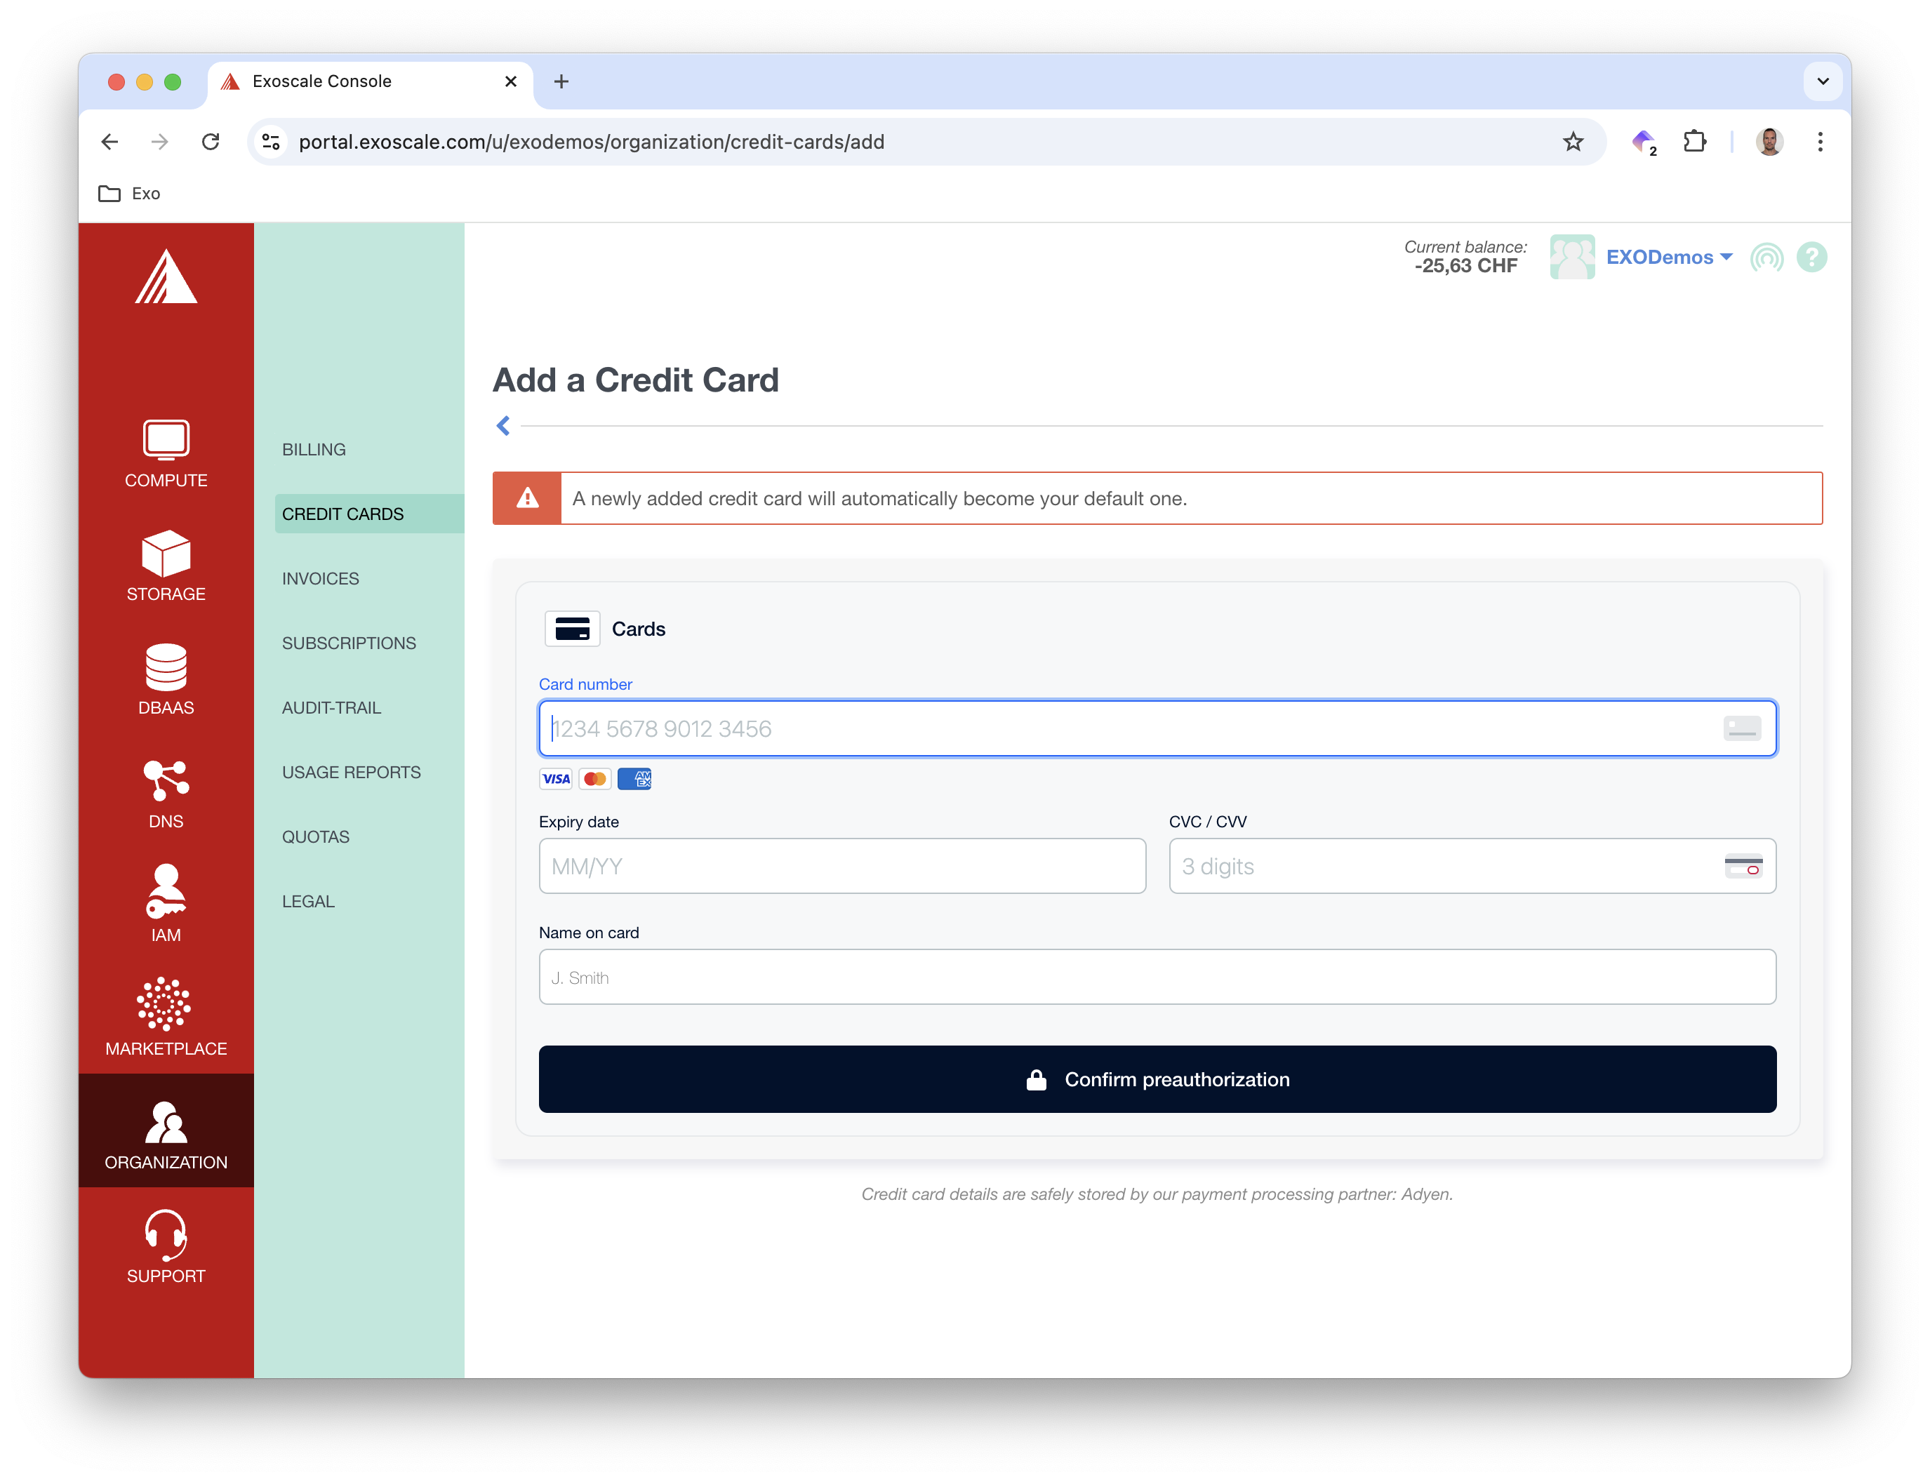Click the blue back chevron under title
Image resolution: width=1930 pixels, height=1482 pixels.
click(503, 426)
